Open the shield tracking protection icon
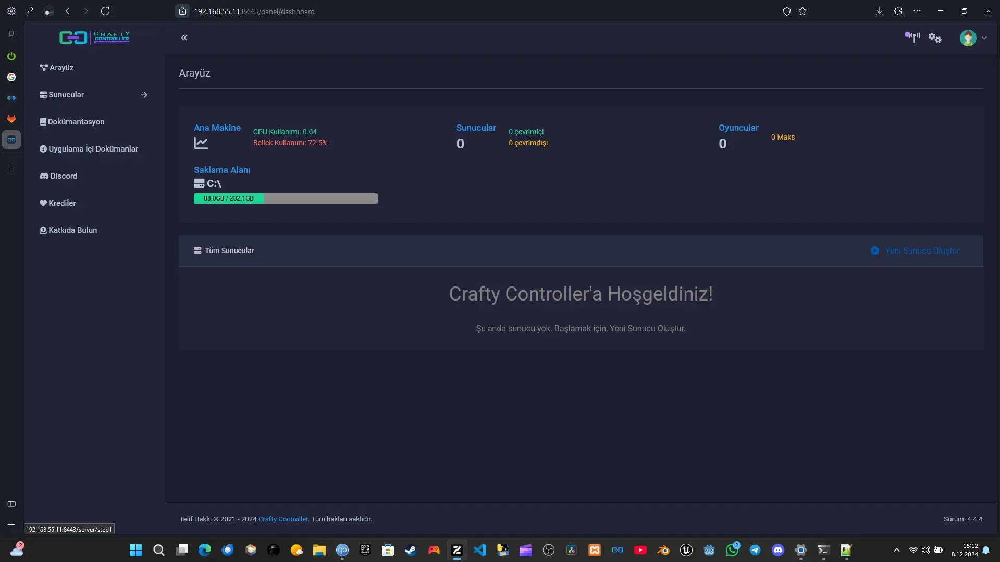 point(787,11)
